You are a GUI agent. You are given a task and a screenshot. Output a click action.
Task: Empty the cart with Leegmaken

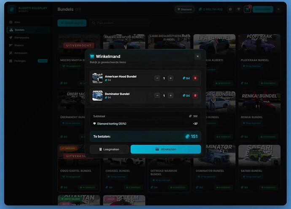pyautogui.click(x=109, y=149)
